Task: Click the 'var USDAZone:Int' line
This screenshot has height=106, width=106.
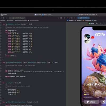Action: click(x=11, y=30)
